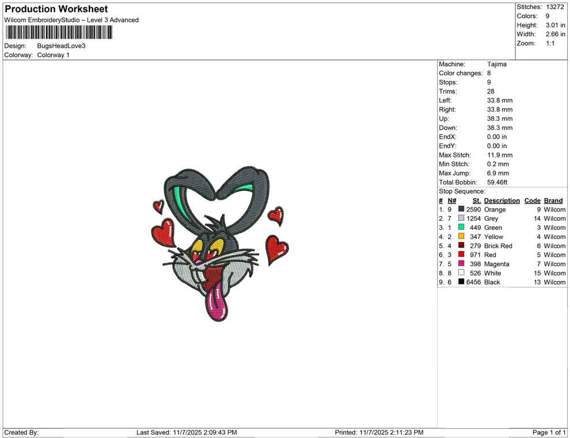Click the Brand column header
The width and height of the screenshot is (570, 438).
pos(553,200)
